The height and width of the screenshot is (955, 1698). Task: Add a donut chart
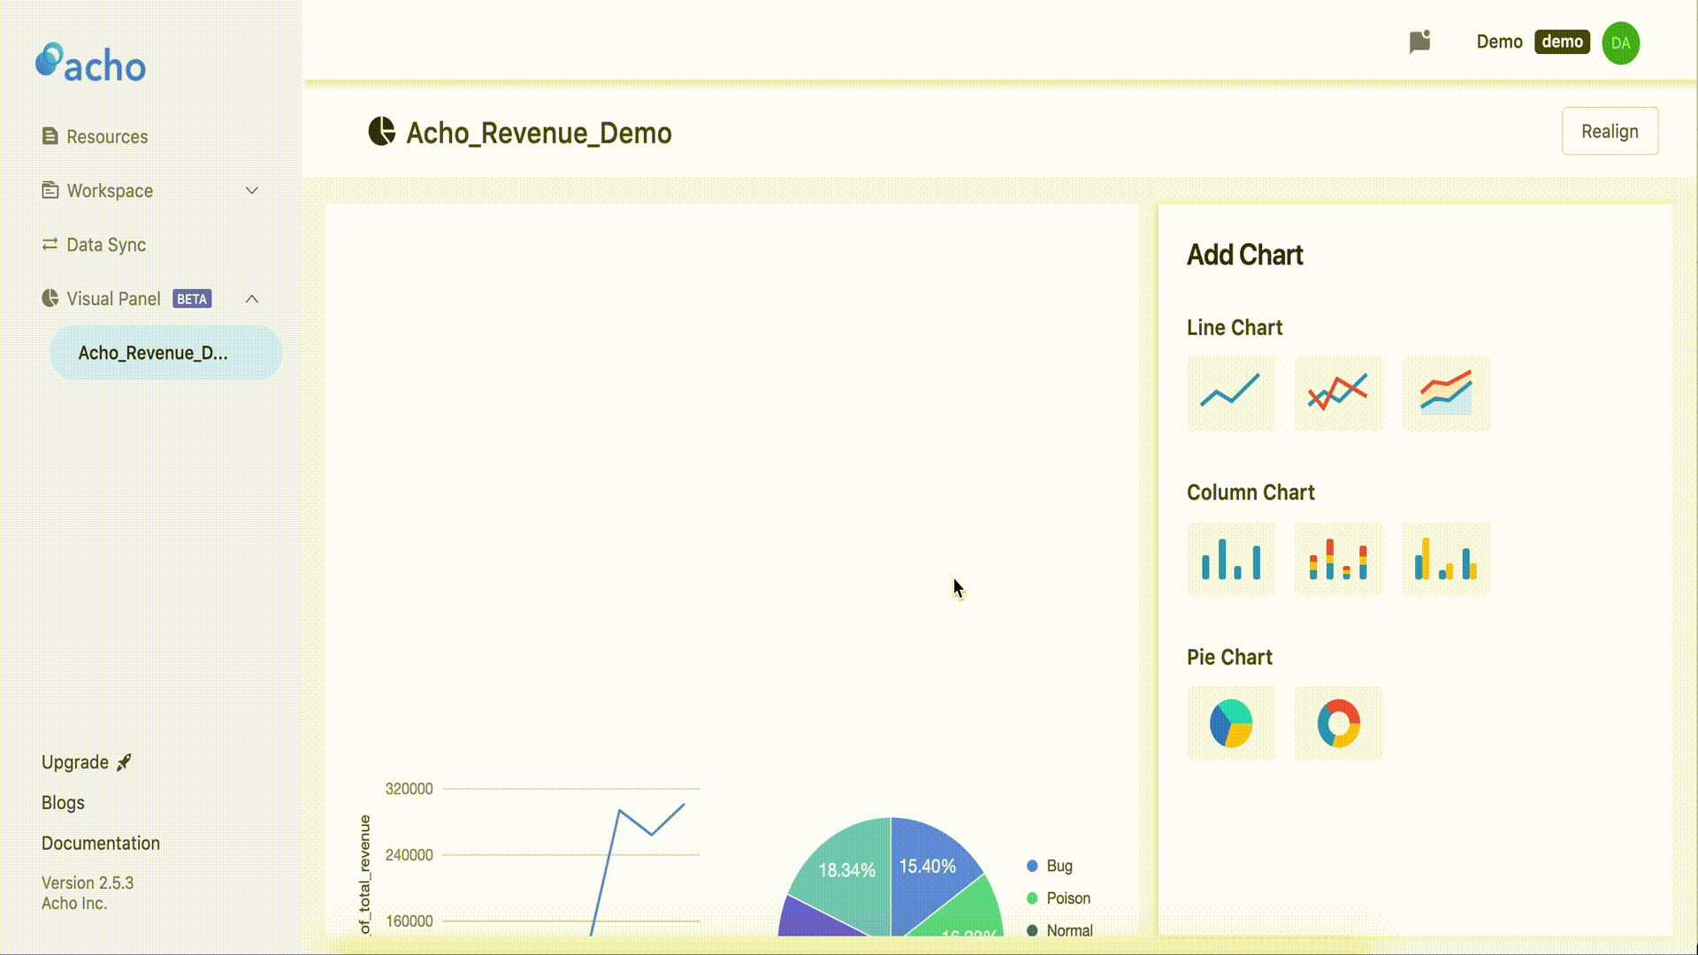pyautogui.click(x=1338, y=723)
